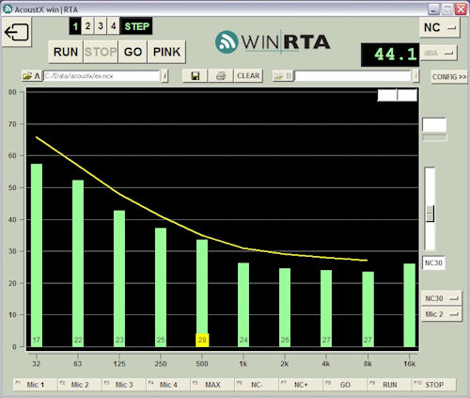Select F1 Mic 1 function key
The height and width of the screenshot is (398, 470).
click(x=36, y=385)
